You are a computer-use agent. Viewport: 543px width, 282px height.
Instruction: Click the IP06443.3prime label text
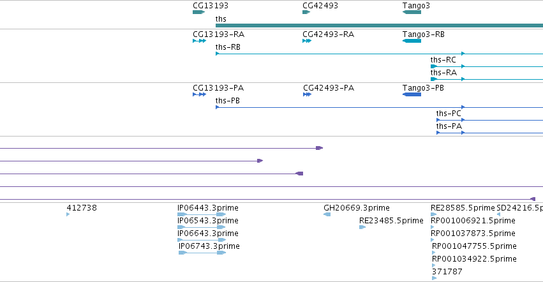point(208,208)
